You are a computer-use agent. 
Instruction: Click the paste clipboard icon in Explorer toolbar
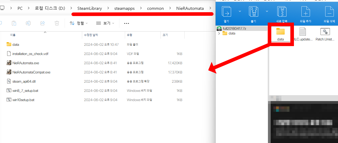pos(14,23)
